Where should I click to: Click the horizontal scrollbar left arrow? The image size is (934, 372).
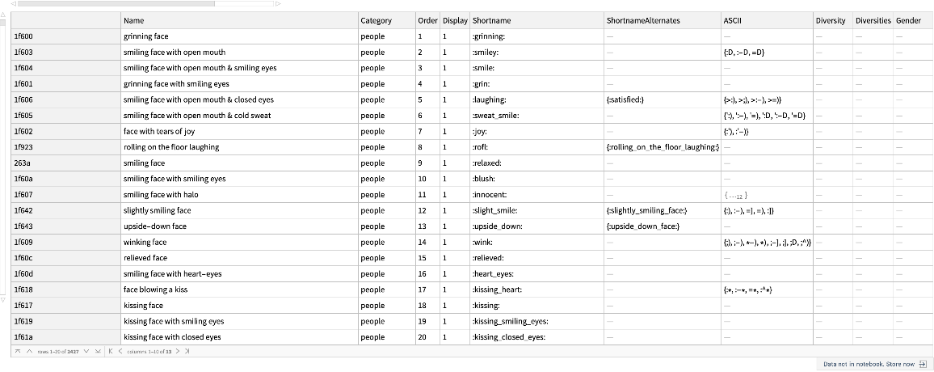pos(12,4)
